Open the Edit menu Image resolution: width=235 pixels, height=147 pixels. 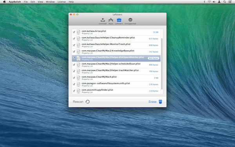[x=33, y=2]
